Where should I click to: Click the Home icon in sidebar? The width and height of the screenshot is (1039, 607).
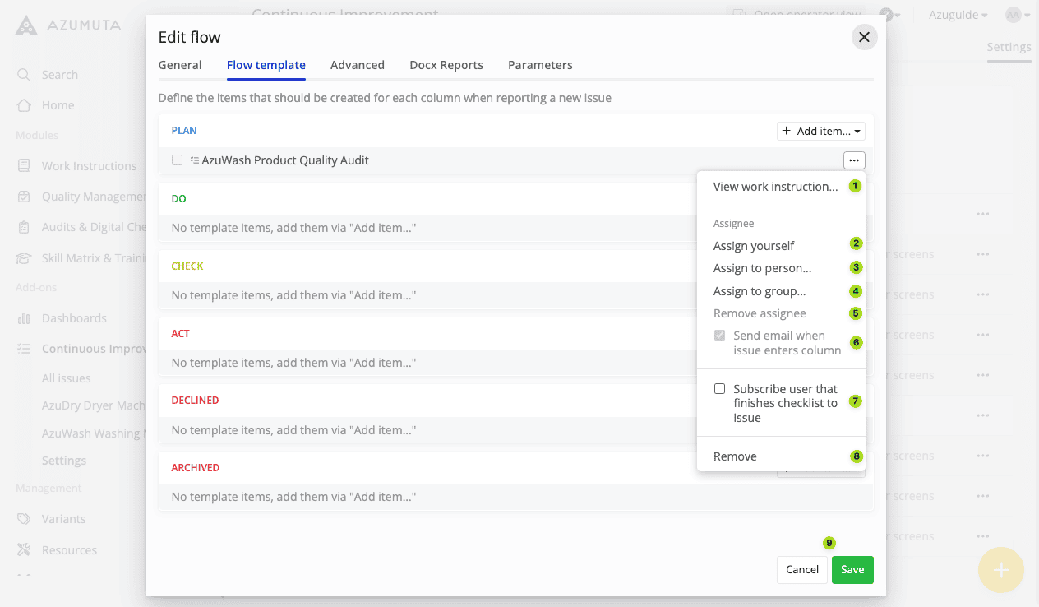[x=25, y=105]
